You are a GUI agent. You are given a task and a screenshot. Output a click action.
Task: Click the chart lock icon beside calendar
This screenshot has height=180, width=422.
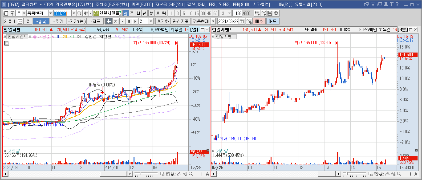tap(249, 21)
